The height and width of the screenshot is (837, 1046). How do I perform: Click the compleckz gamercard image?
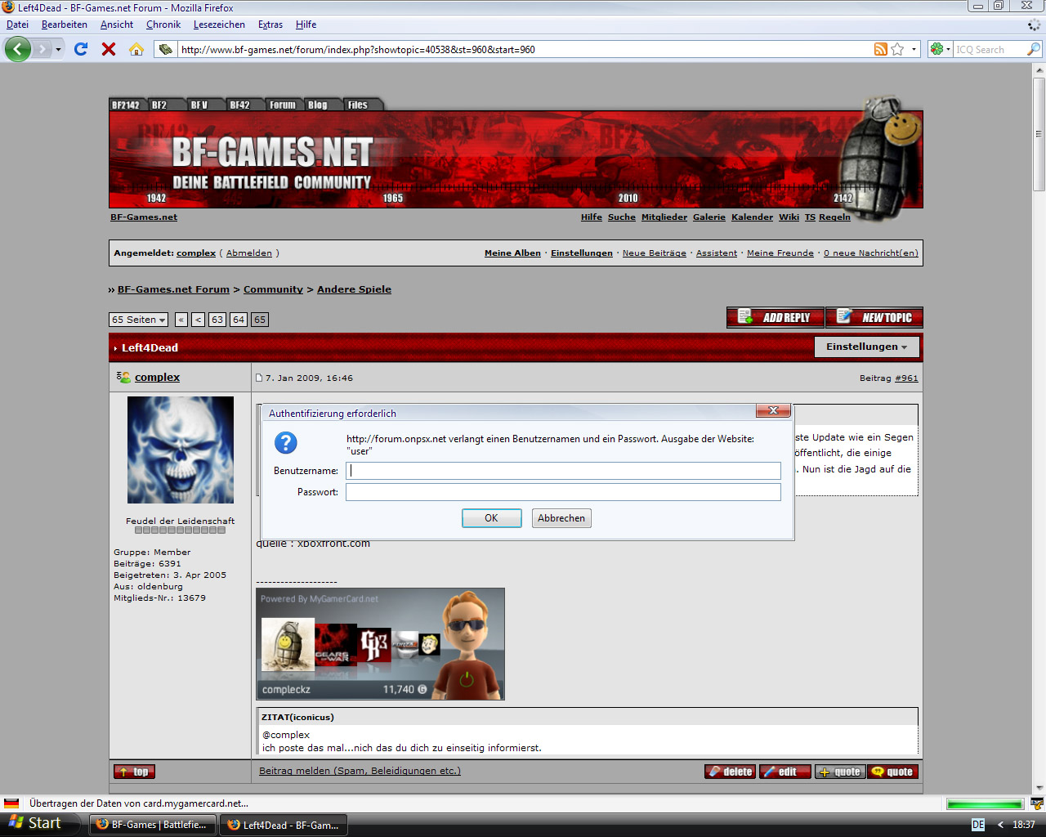(x=380, y=644)
